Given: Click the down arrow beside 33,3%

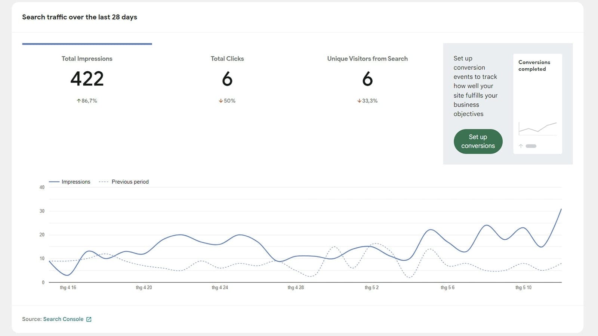Looking at the screenshot, I should (359, 101).
